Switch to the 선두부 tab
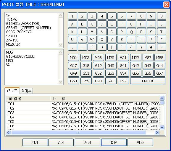This screenshot has height=151, width=171. [12, 90]
